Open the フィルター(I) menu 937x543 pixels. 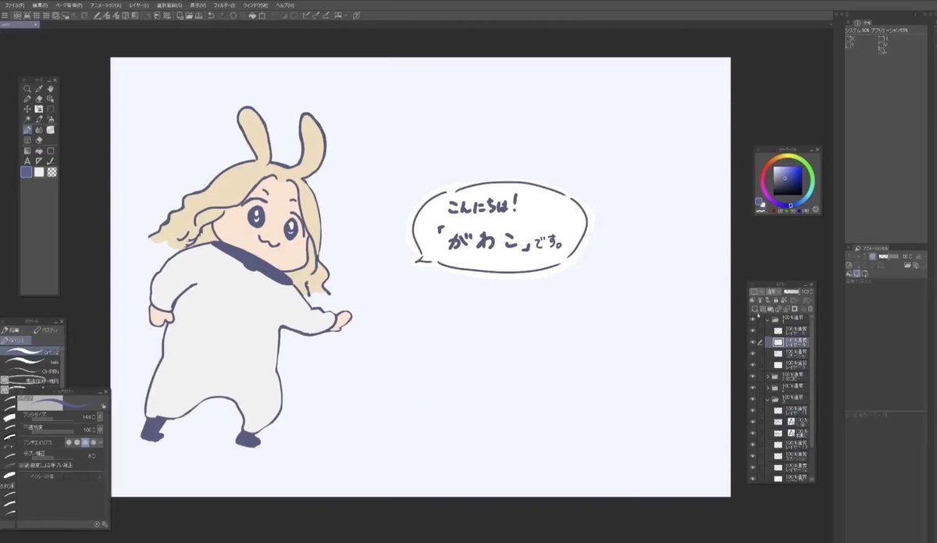(x=224, y=5)
